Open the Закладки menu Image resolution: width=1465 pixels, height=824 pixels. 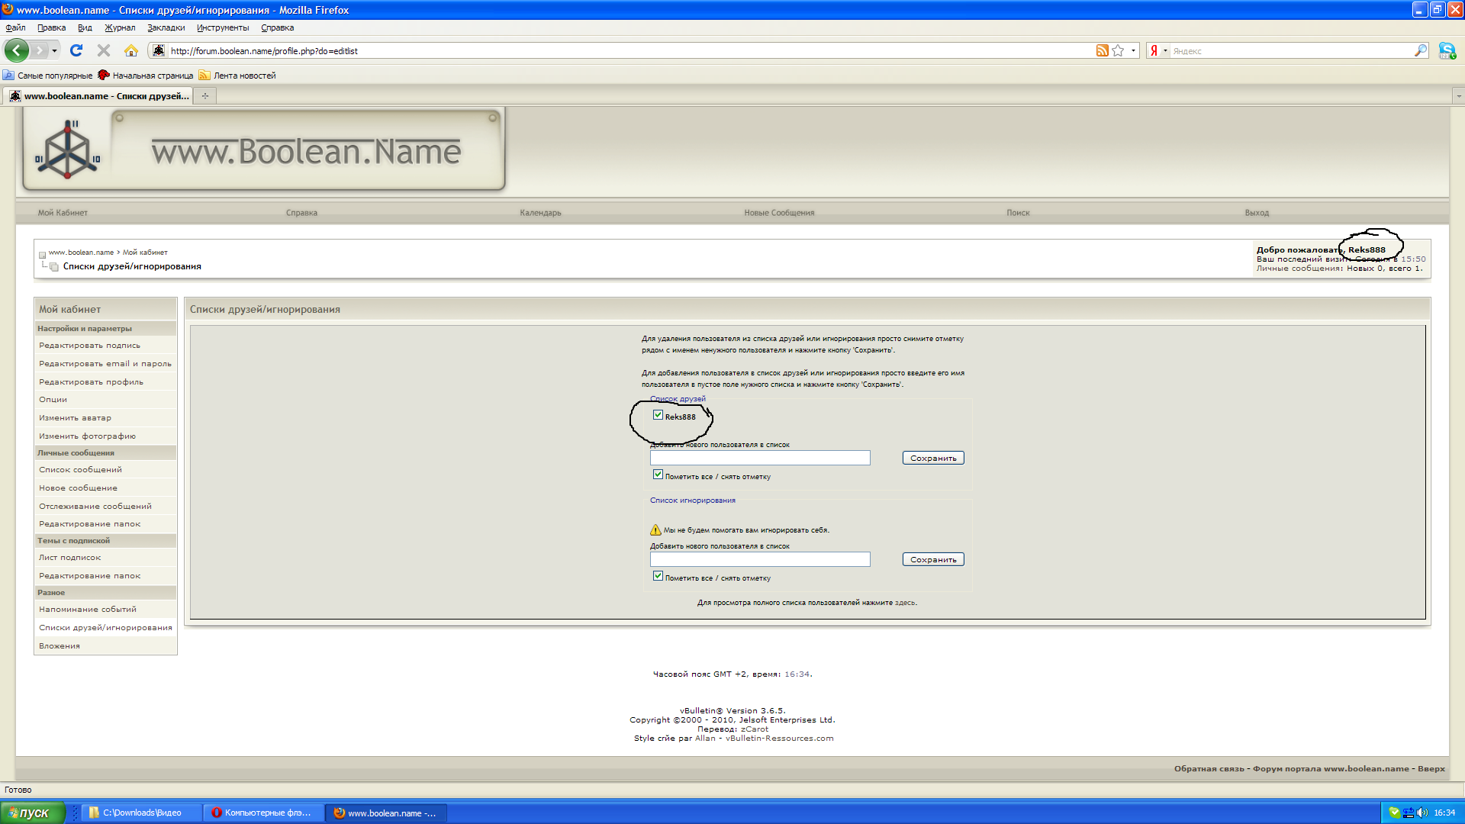click(x=166, y=27)
